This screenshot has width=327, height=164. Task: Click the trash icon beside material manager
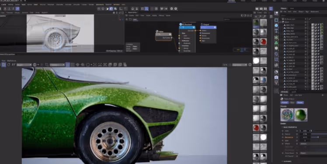point(271,17)
